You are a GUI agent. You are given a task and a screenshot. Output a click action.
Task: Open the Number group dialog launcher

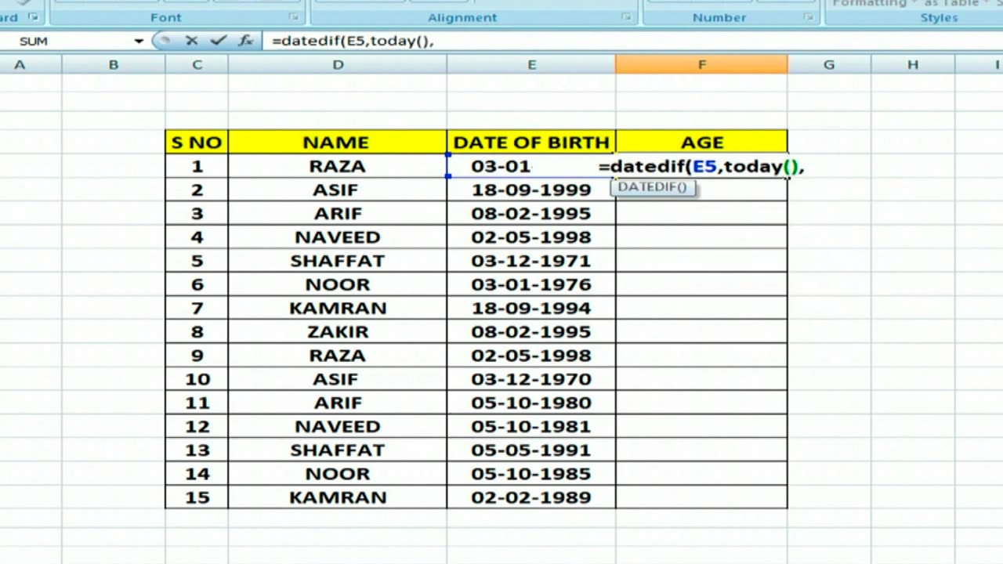(x=808, y=16)
